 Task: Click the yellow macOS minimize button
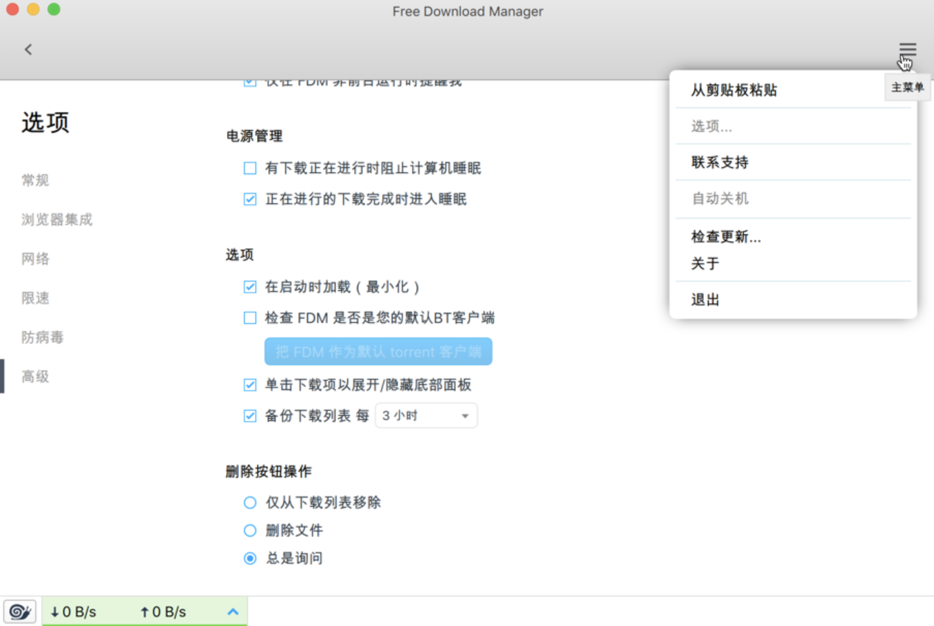[33, 10]
